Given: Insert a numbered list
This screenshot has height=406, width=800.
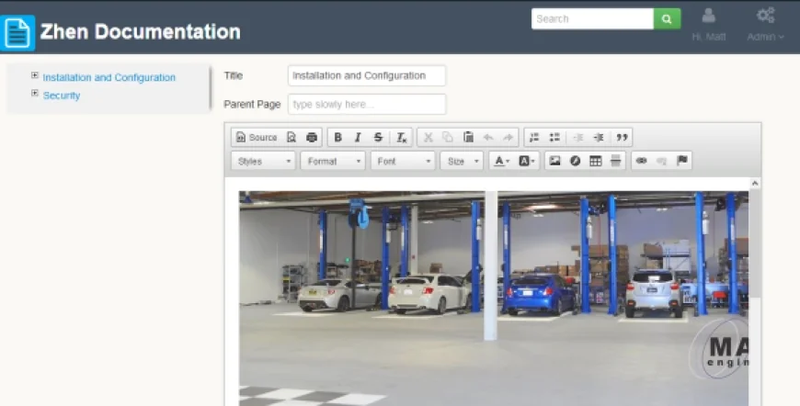Looking at the screenshot, I should coord(534,137).
